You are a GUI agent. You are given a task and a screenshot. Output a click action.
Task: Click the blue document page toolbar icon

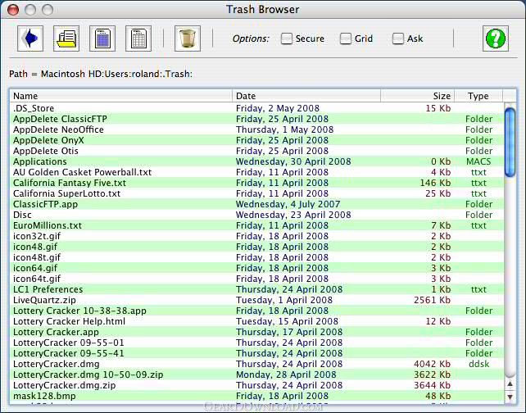coord(102,39)
